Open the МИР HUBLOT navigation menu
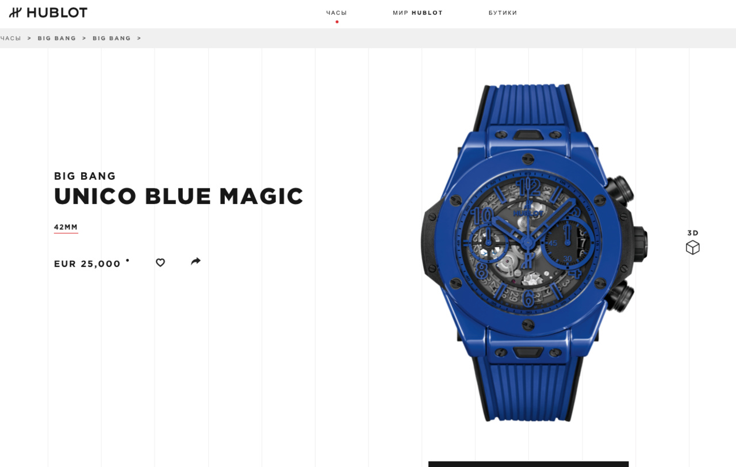Screen dimensions: 736x467 point(418,13)
